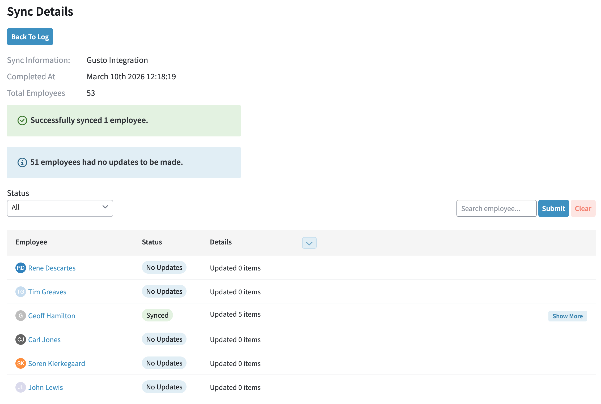
Task: Click Geoff Hamilton G avatar icon
Action: coord(20,316)
